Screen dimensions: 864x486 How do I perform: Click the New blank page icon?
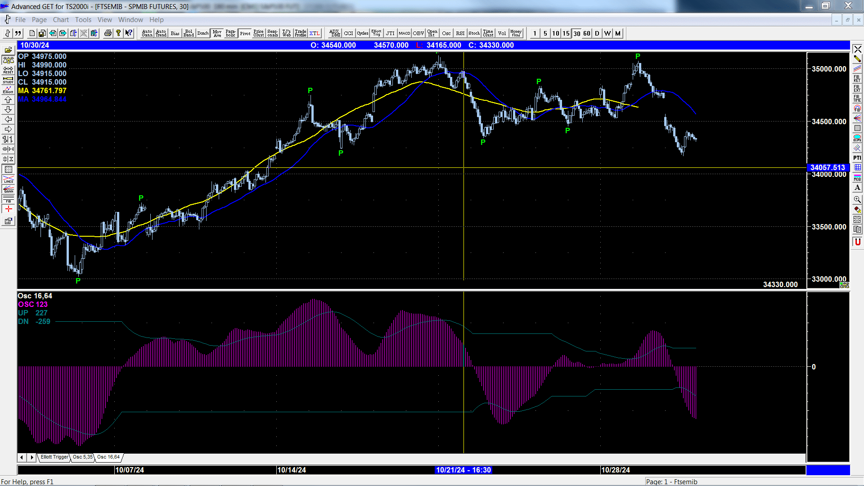(x=32, y=33)
